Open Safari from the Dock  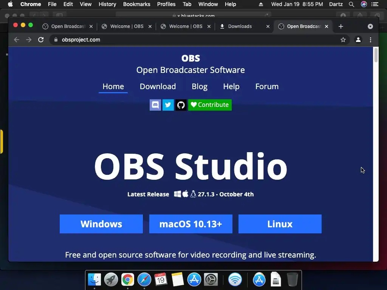144,280
